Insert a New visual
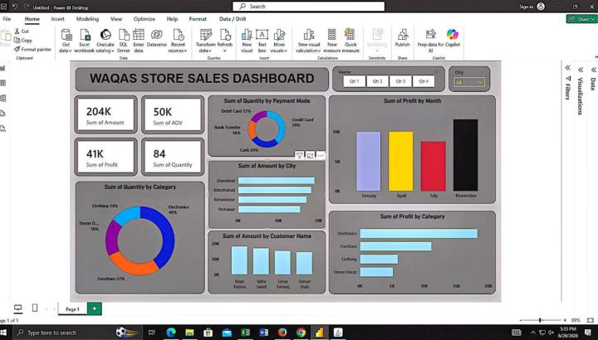Viewport: 598px width, 340px height. coord(247,41)
